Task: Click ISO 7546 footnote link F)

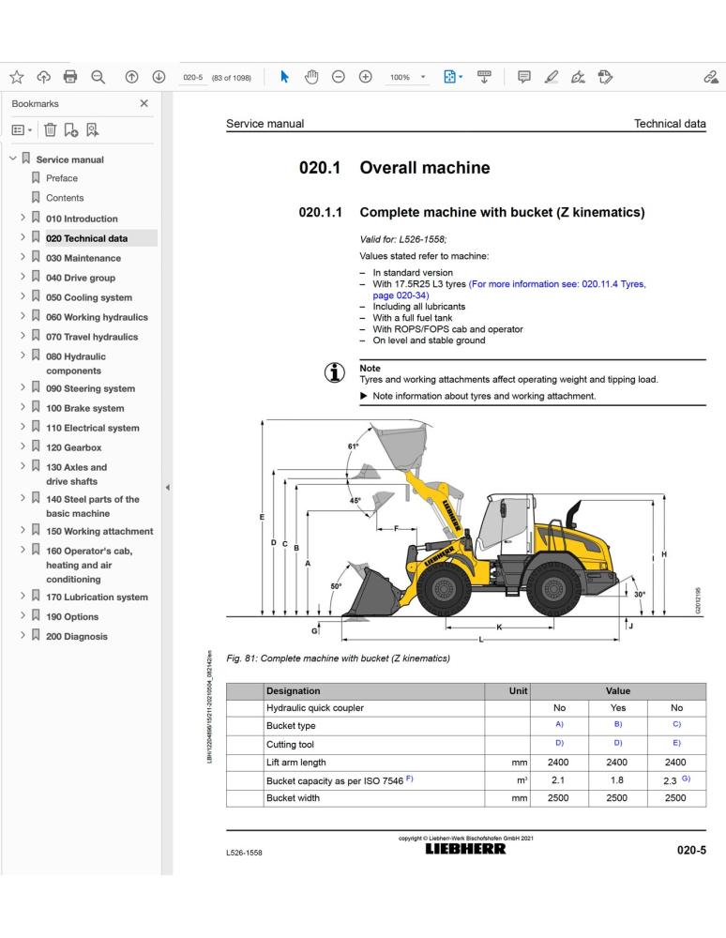Action: (409, 779)
